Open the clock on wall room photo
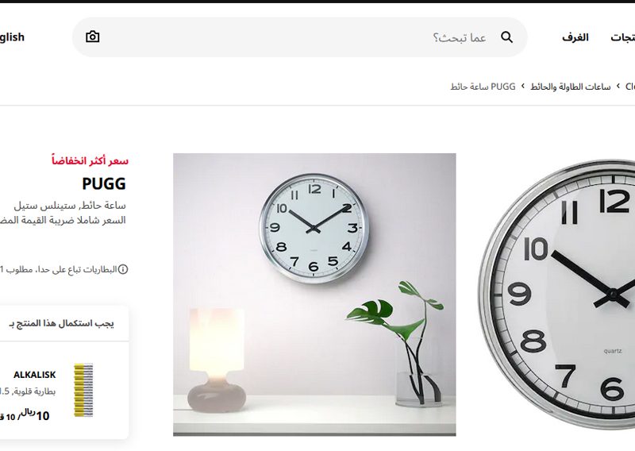Image resolution: width=635 pixels, height=451 pixels. pos(314,295)
